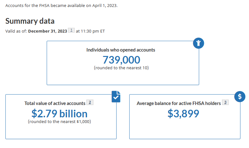Select the 739,000 figure

coord(121,60)
